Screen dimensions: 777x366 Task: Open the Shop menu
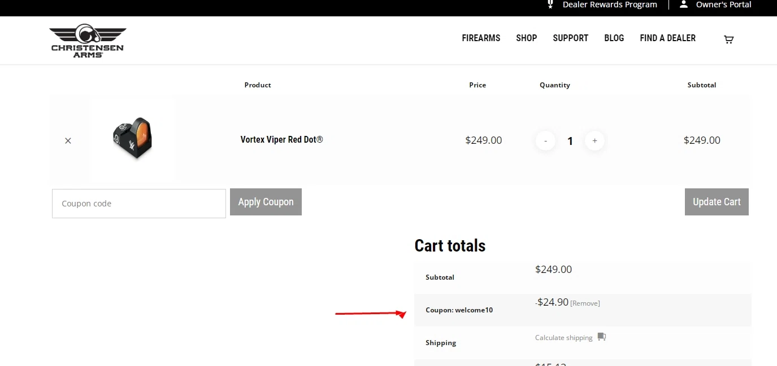(x=526, y=38)
